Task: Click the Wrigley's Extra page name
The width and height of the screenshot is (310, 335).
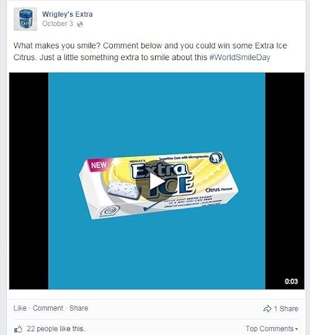Action: [67, 14]
